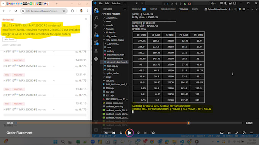Click debug Step Over button
Viewport: 259px width, 145px height.
[x=172, y=4]
